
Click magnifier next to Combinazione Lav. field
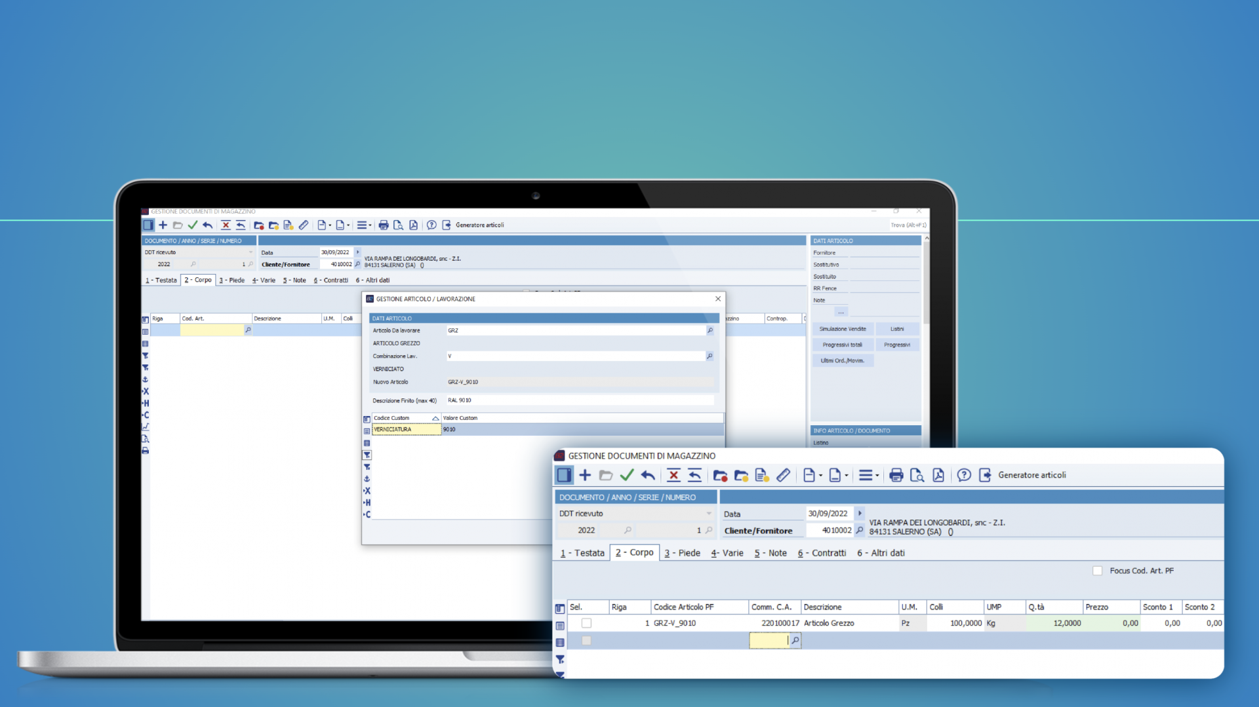[709, 356]
